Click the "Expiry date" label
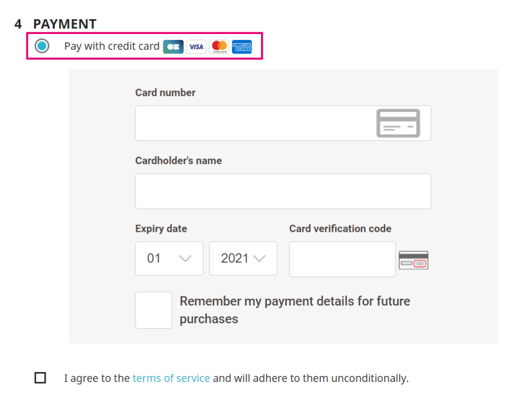The image size is (532, 411). coord(161,229)
